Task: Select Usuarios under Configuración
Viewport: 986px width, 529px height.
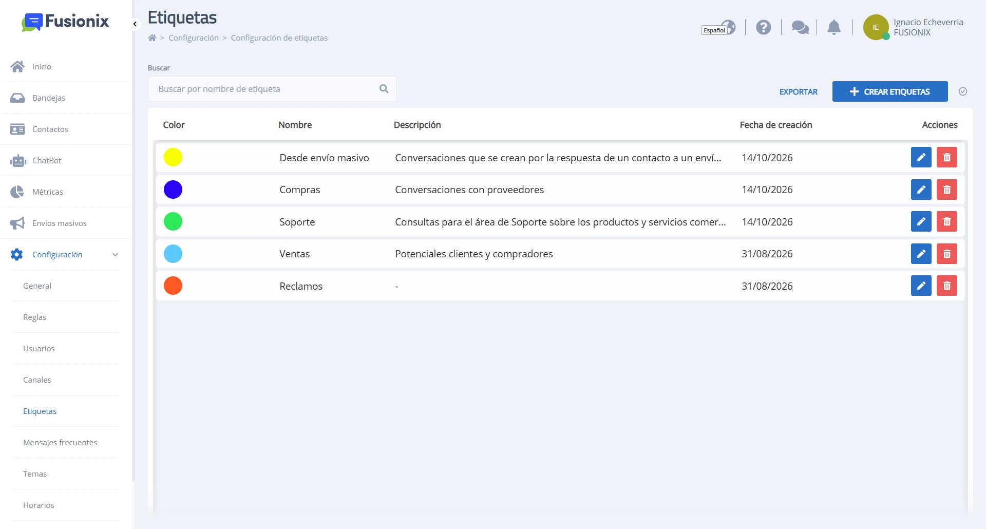Action: point(66,349)
